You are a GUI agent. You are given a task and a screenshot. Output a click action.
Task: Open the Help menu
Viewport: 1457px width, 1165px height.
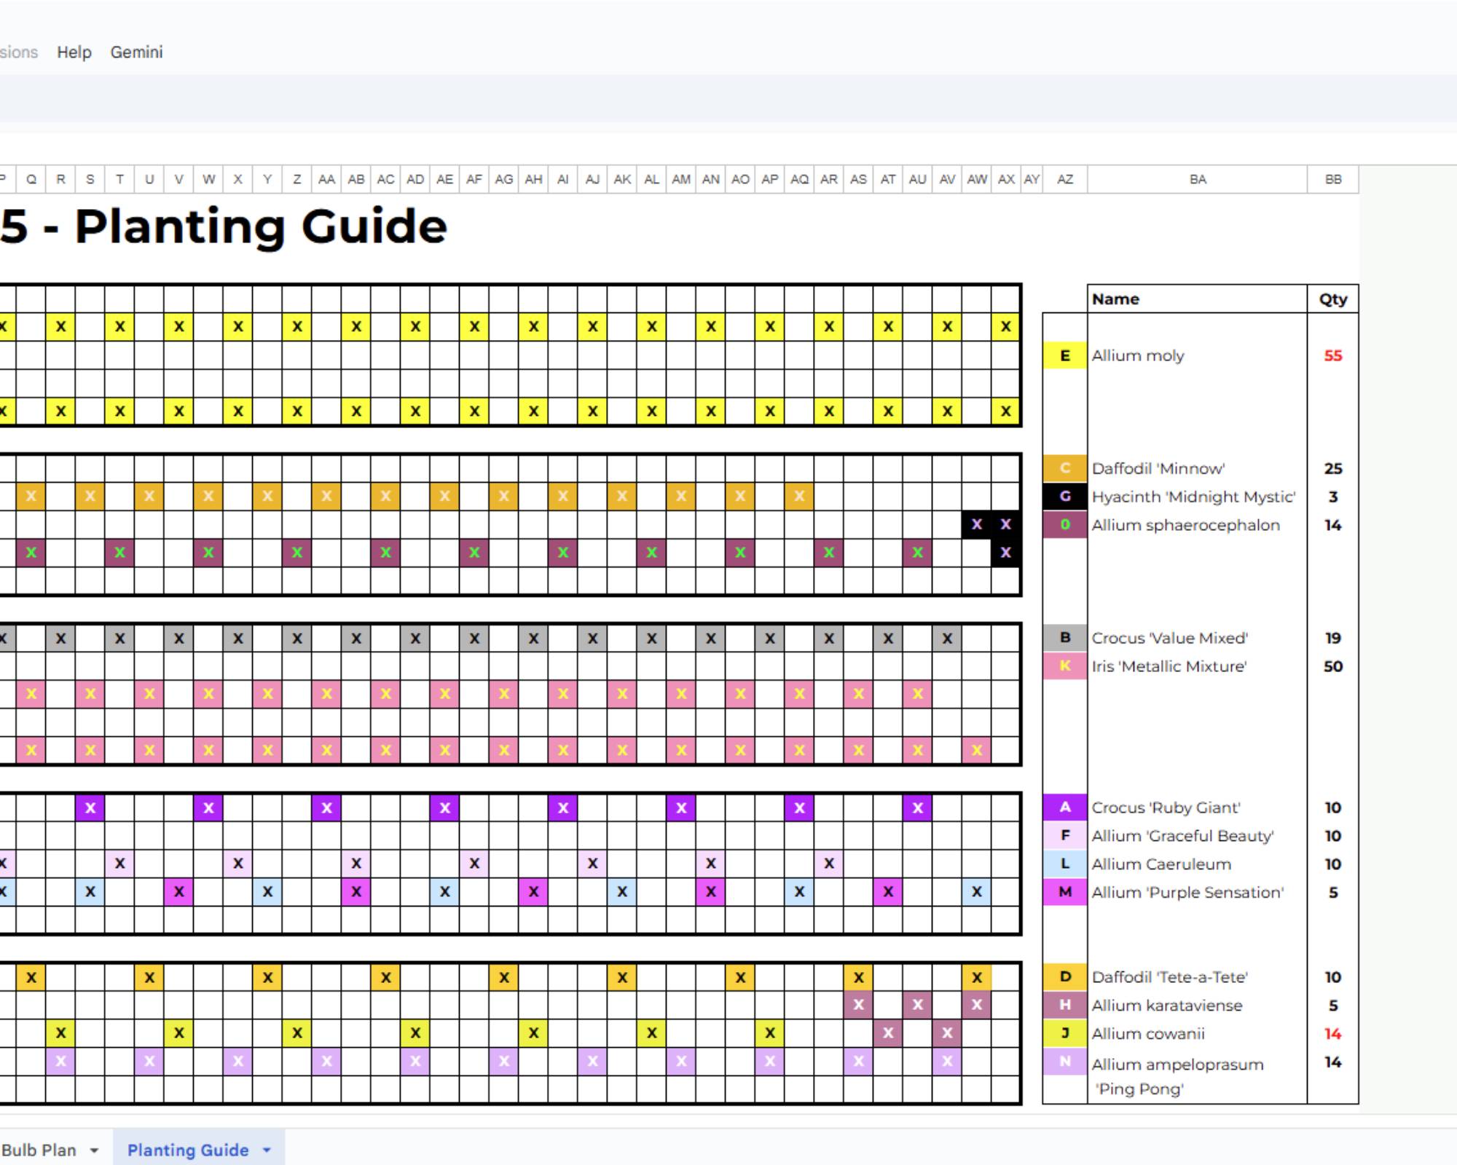point(74,52)
